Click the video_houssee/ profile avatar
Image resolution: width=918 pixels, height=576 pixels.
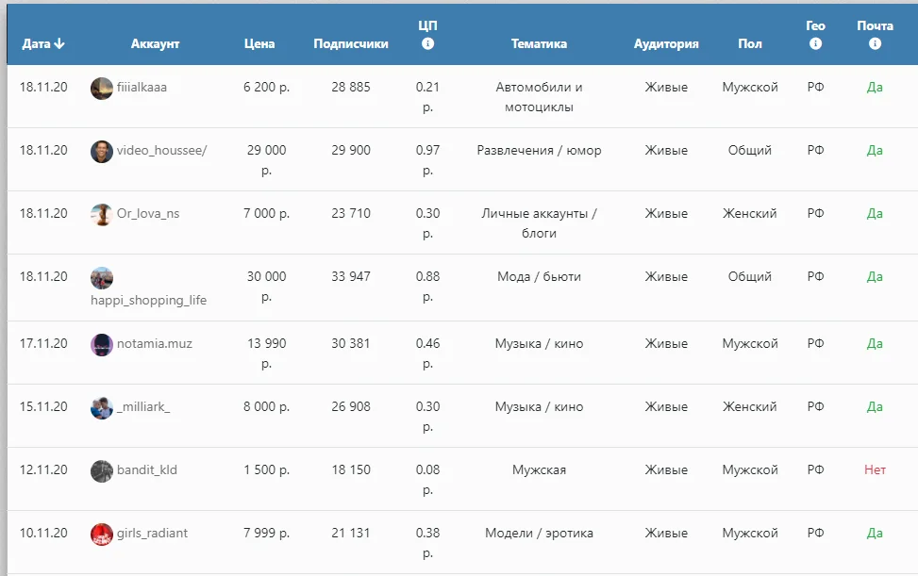pos(102,151)
